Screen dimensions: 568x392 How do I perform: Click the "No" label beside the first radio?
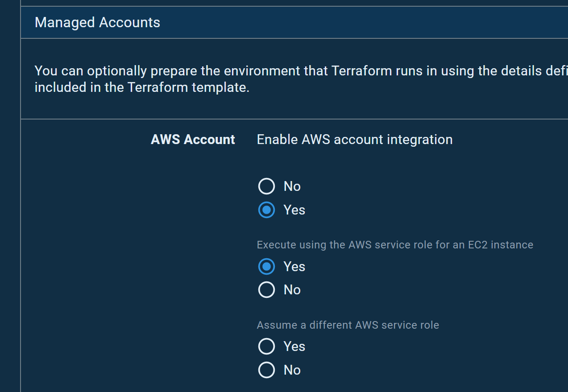tap(292, 186)
